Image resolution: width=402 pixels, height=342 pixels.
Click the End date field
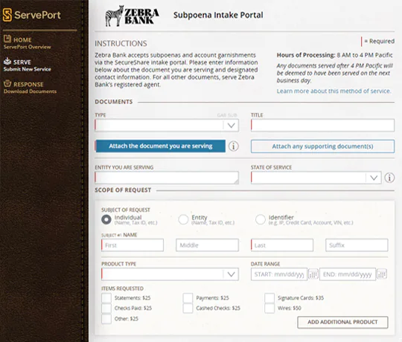pos(348,274)
